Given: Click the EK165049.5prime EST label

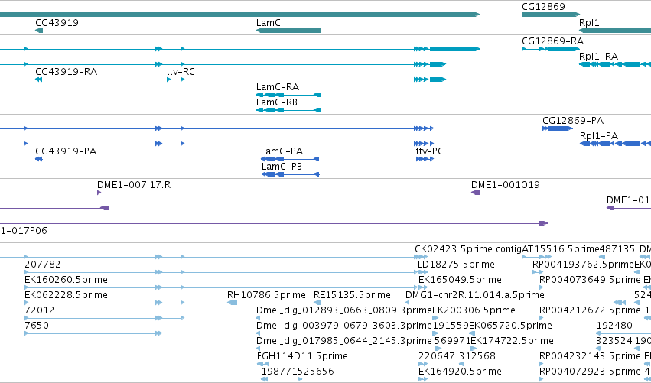Looking at the screenshot, I should [x=460, y=280].
